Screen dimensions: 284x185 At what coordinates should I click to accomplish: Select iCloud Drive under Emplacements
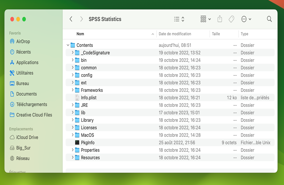[x=27, y=137]
